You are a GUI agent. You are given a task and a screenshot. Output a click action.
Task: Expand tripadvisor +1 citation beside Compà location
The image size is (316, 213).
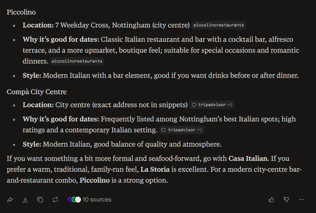212,105
